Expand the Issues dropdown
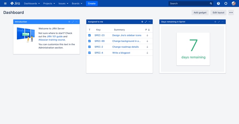The width and height of the screenshot is (239, 124). pyautogui.click(x=63, y=3)
